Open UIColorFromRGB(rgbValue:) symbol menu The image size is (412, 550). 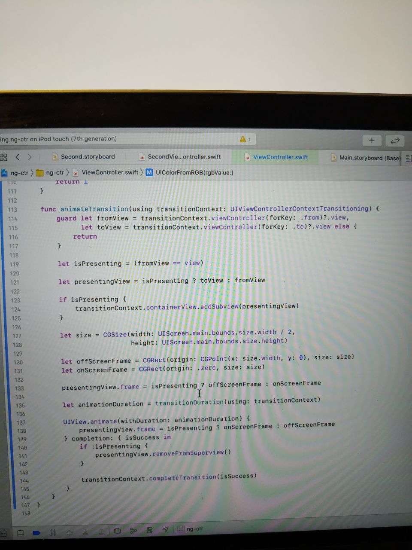coord(190,172)
